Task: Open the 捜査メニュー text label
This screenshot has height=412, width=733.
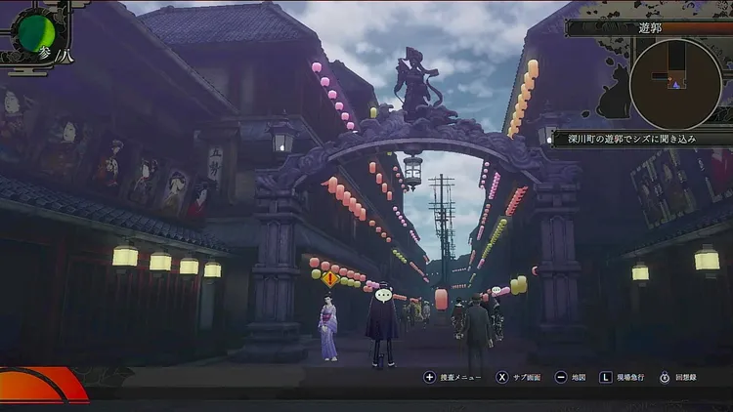Action: pyautogui.click(x=459, y=377)
